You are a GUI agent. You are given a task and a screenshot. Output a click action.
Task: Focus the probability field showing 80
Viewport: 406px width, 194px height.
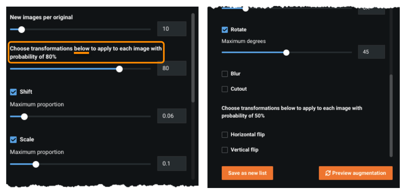click(x=172, y=68)
